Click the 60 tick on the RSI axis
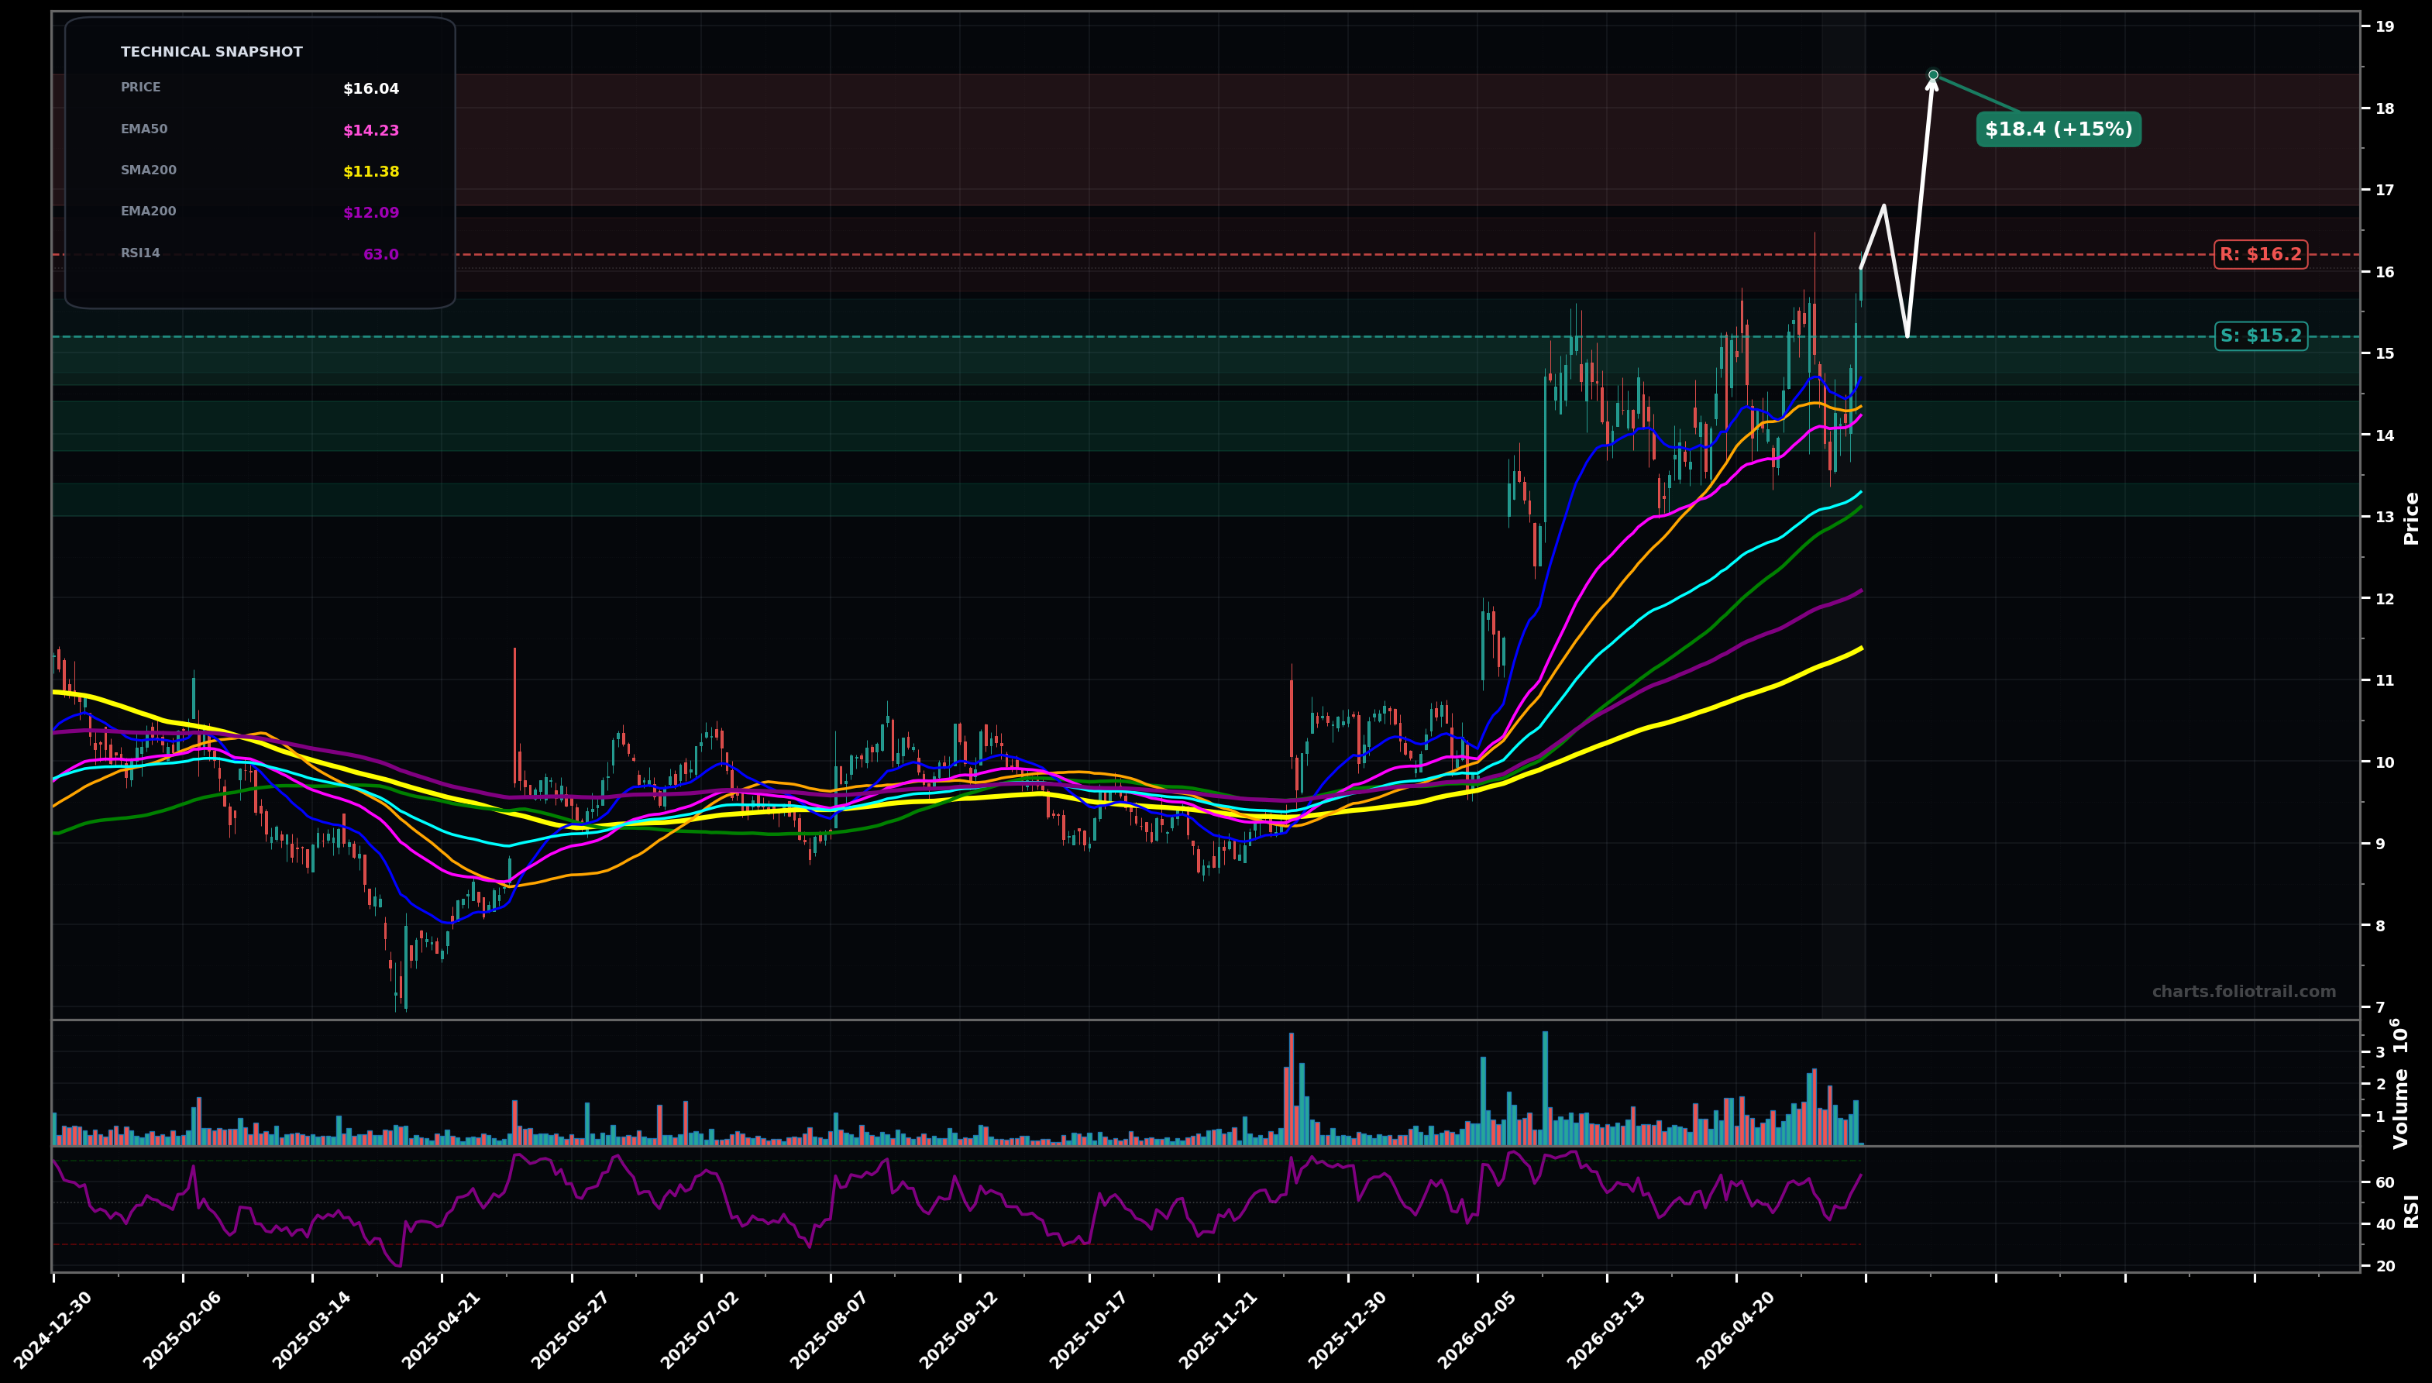The image size is (2432, 1383). (2385, 1182)
